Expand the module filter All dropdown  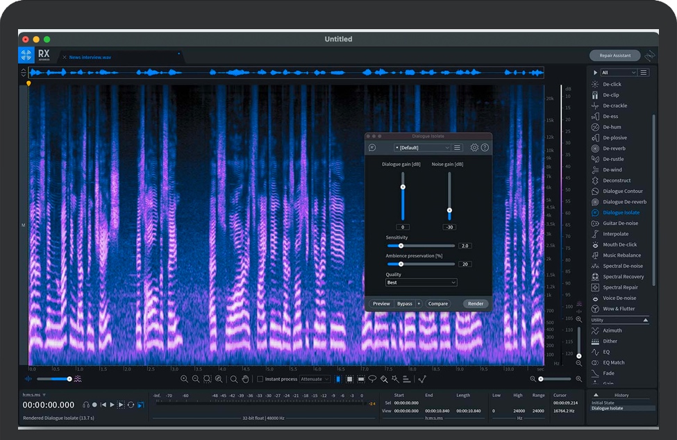tap(619, 72)
